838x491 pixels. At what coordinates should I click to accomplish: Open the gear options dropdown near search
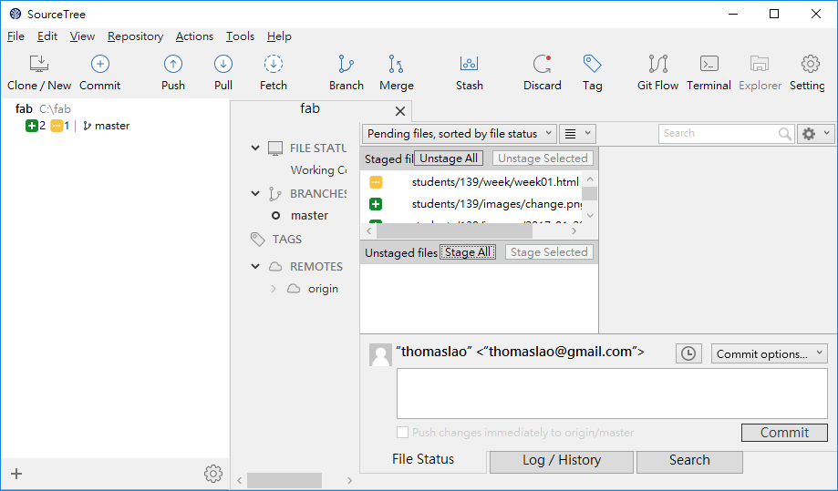pos(815,133)
